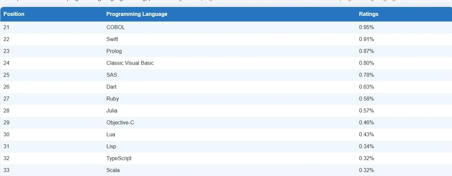452x176 pixels.
Task: Click position number 31
Action: (6, 147)
